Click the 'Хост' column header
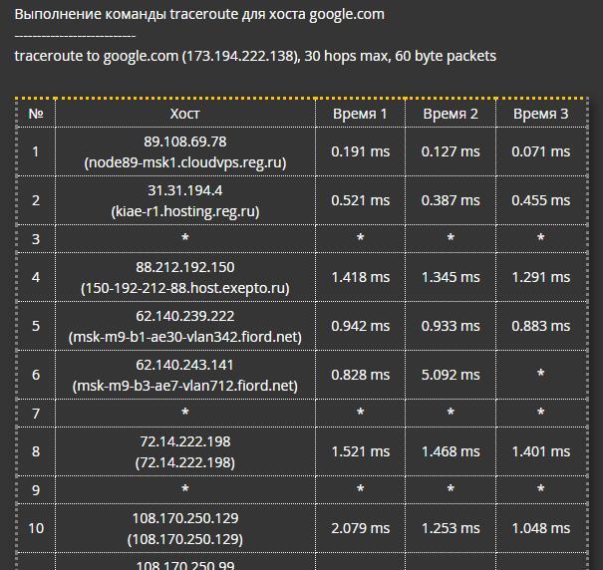The height and width of the screenshot is (570, 603). click(185, 114)
